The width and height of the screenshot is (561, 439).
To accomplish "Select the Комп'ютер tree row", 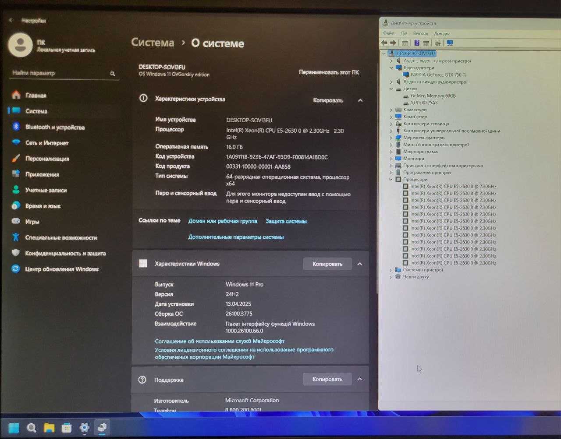I will [x=415, y=117].
